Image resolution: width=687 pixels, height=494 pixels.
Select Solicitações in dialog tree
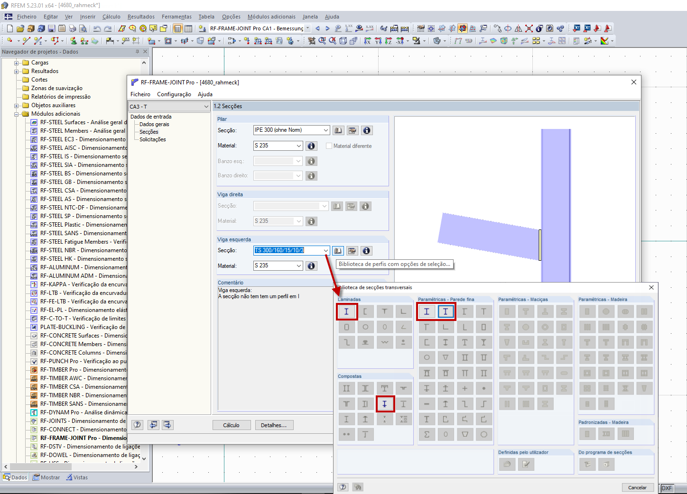pos(153,139)
